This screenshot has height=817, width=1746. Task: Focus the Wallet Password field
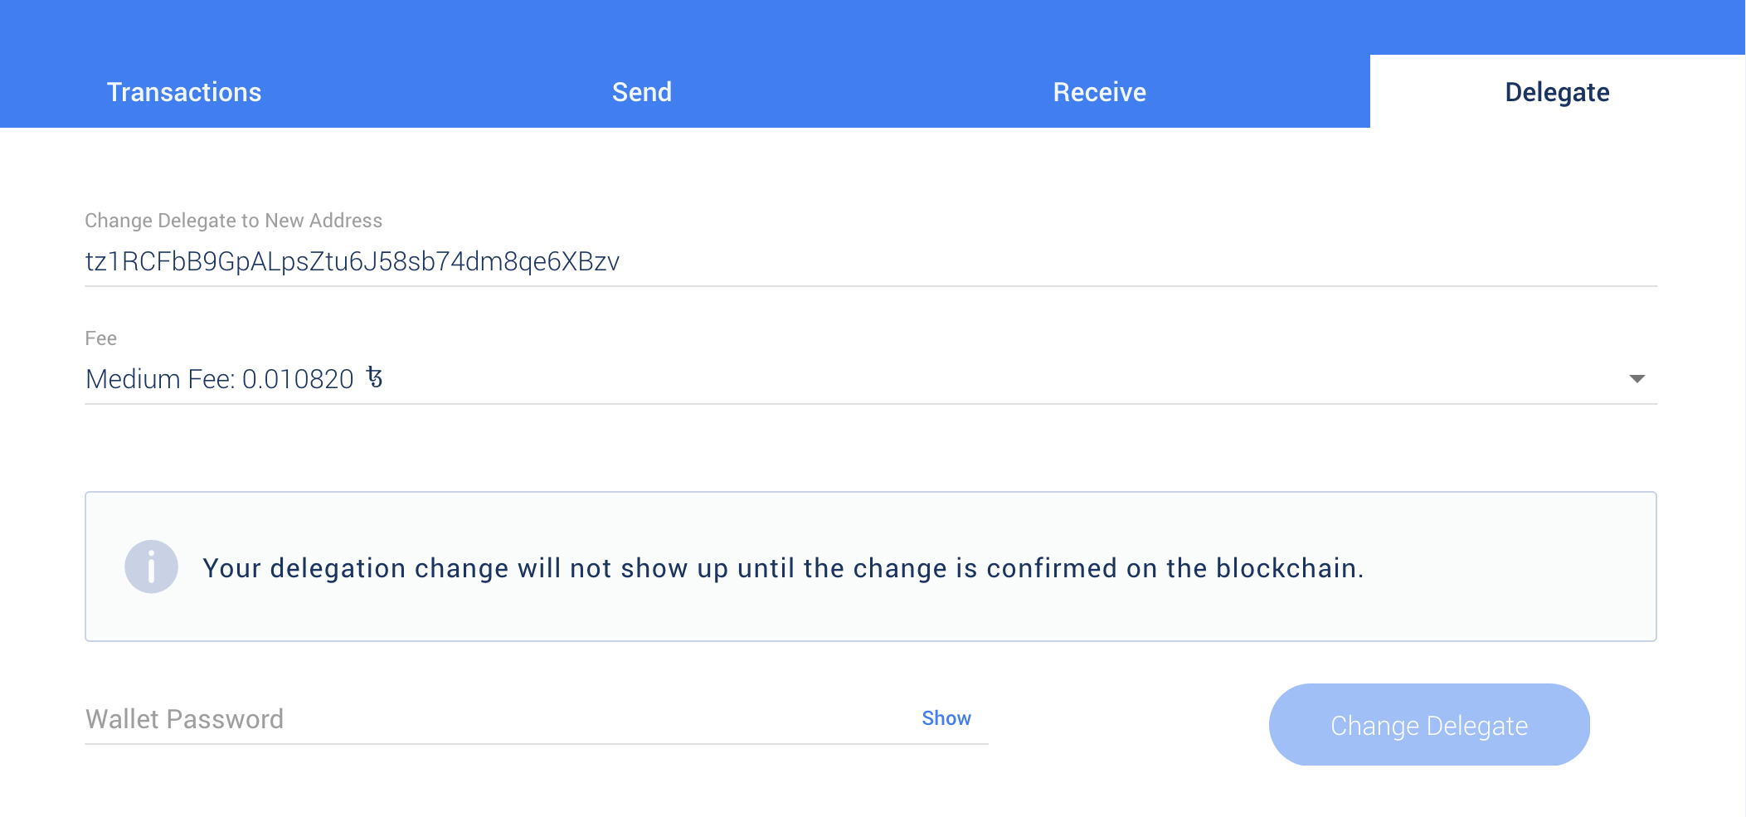point(498,719)
